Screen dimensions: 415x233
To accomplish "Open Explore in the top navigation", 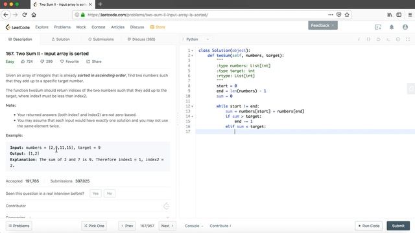I will (41, 27).
